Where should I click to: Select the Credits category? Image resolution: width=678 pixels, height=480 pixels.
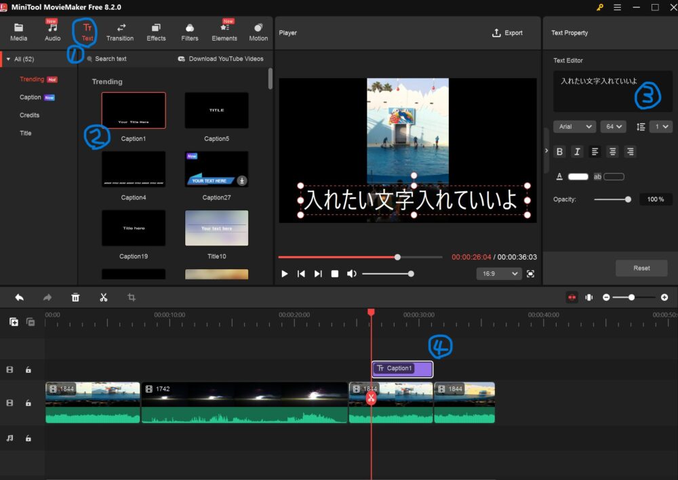29,115
